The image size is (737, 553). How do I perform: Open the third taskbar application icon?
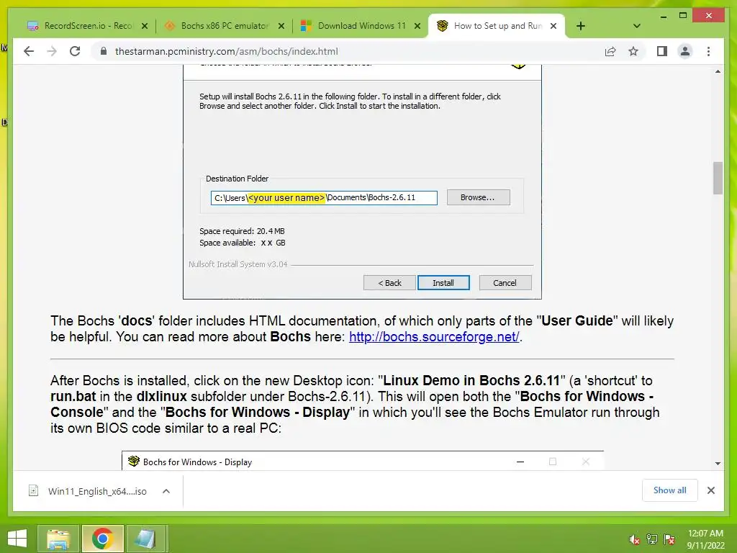pos(145,539)
